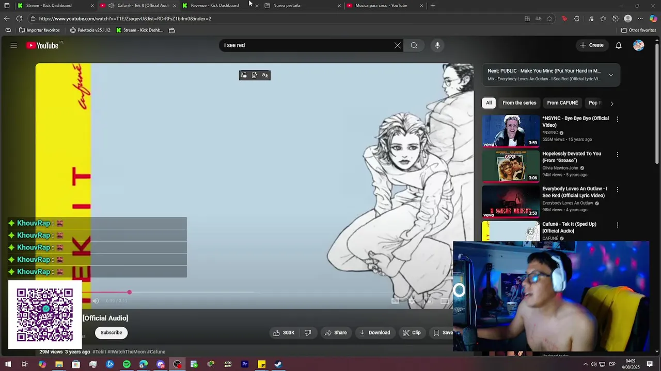Screen dimensions: 661x371
Task: Open the Hopelessly Devoted To You thumbnail
Action: pos(511,166)
